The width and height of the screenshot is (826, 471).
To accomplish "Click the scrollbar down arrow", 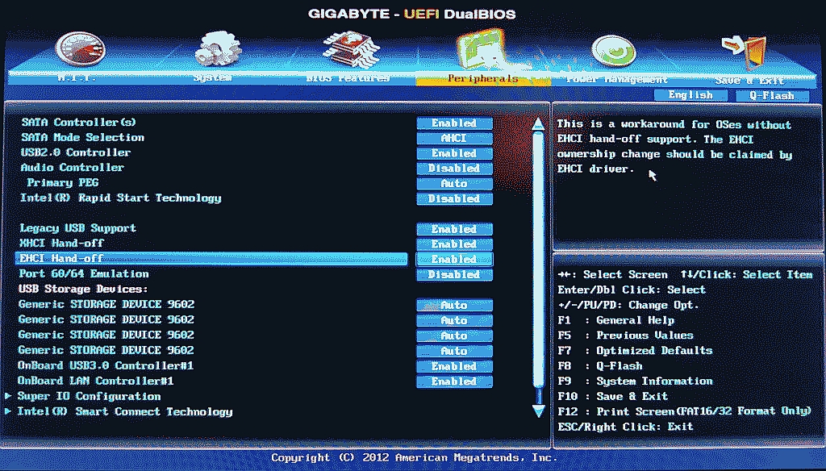I will 538,411.
